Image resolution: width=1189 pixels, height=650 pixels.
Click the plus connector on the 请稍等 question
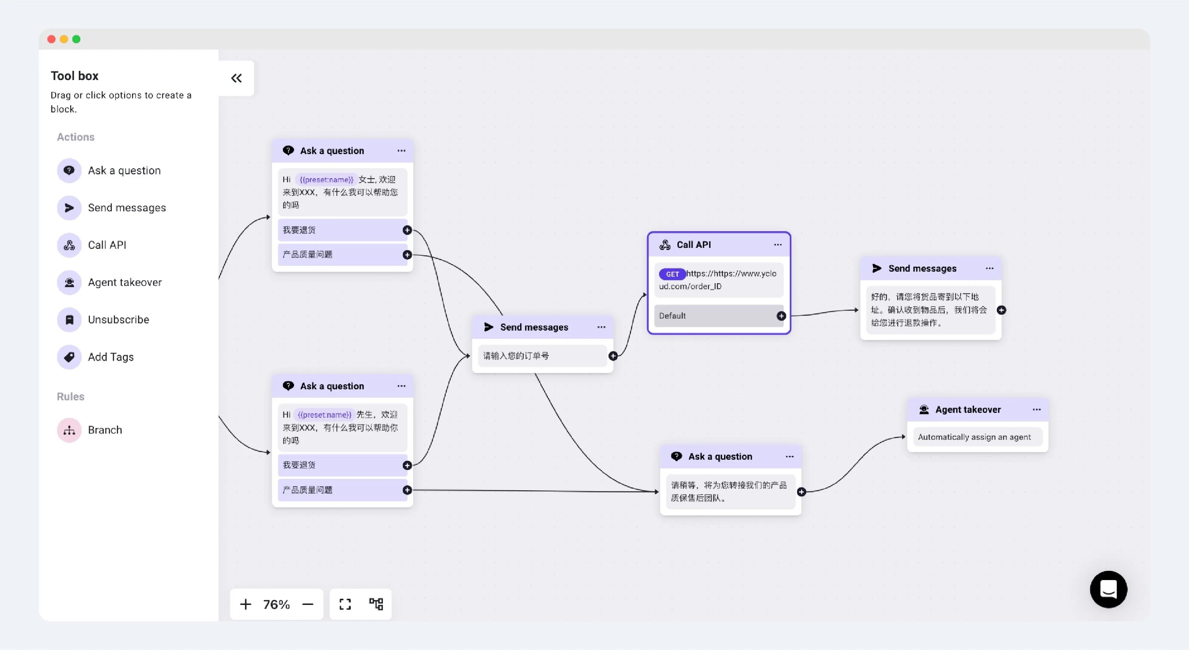click(801, 492)
